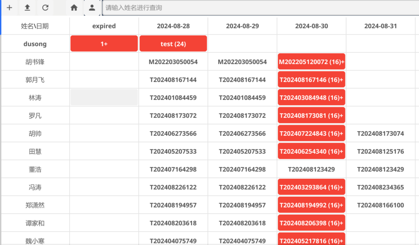Select the "expired" column header
The image size is (419, 245).
tap(104, 26)
